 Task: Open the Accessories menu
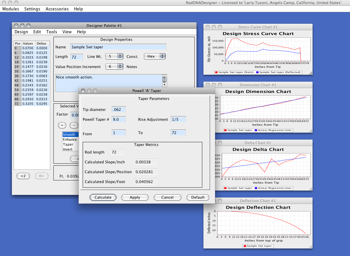(x=57, y=9)
